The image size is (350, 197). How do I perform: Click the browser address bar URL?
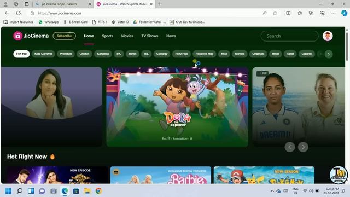coord(60,13)
